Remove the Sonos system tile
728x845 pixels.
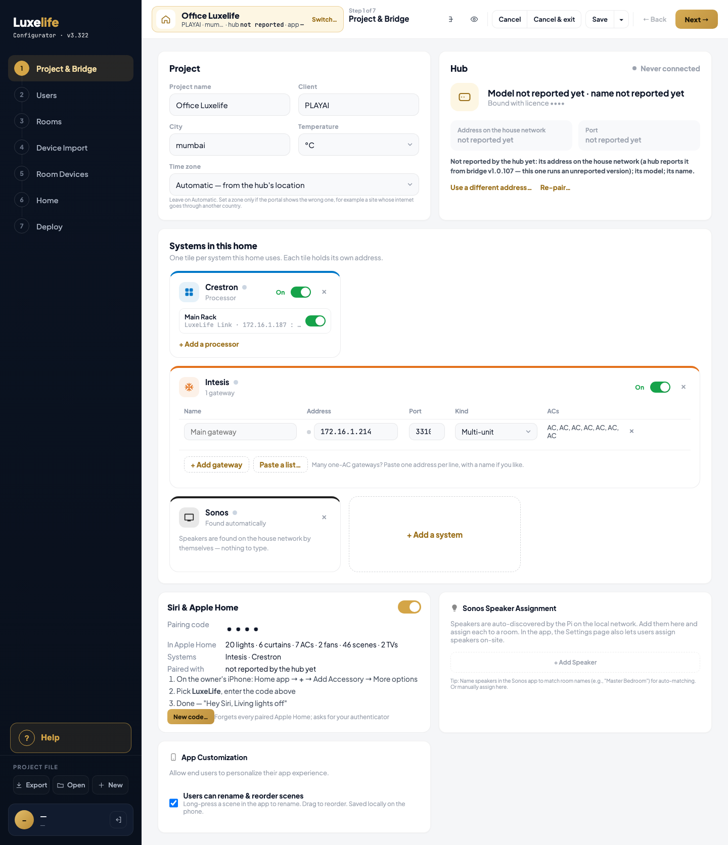pos(324,517)
